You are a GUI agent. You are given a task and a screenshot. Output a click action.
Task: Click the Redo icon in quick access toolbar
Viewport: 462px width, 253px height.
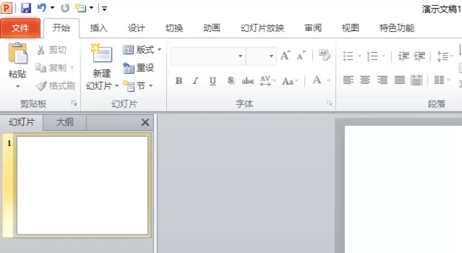(65, 8)
